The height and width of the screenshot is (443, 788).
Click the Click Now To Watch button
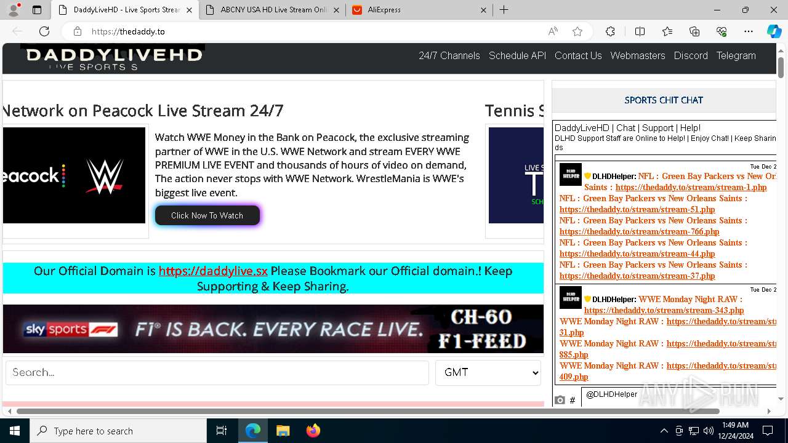[207, 215]
